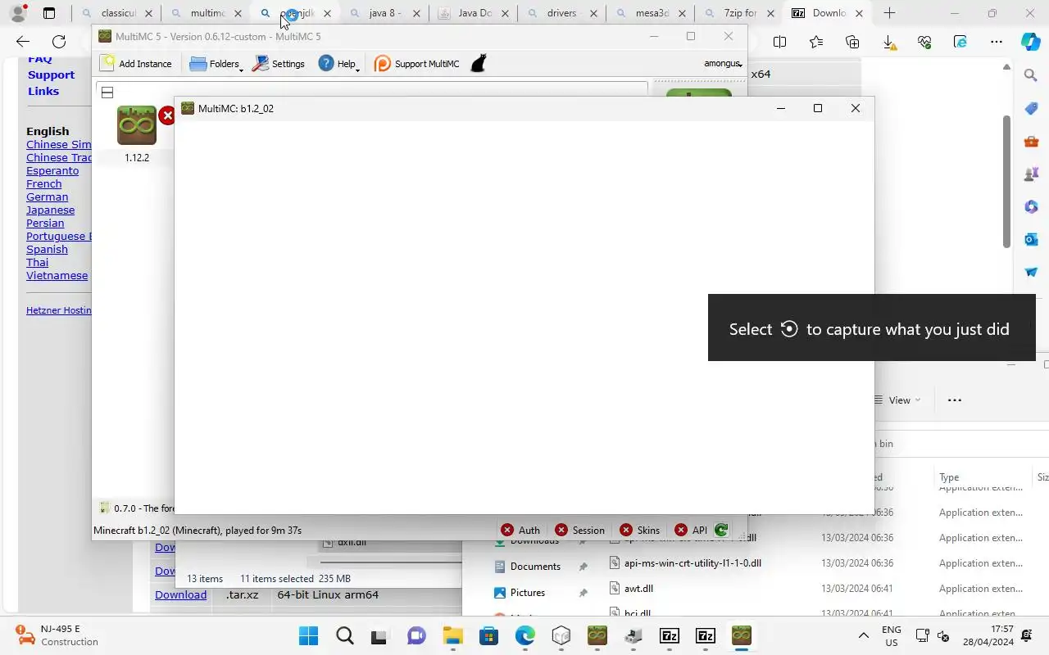Click the Edge profile avatar

tap(18, 13)
